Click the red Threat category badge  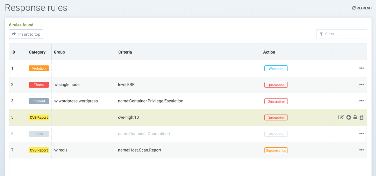[39, 84]
